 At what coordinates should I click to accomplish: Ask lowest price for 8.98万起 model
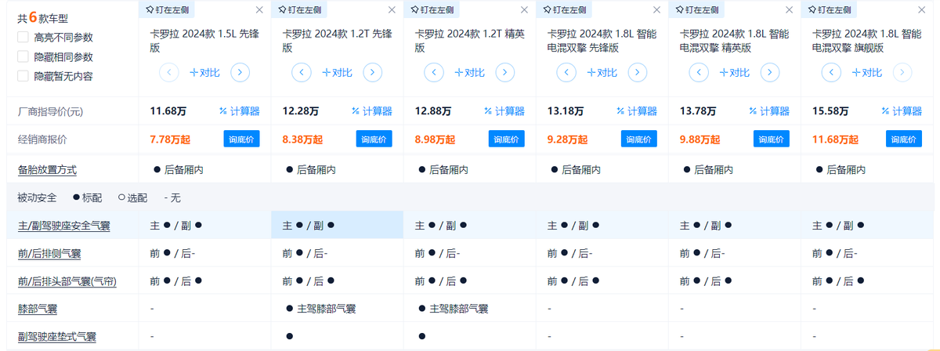(507, 139)
